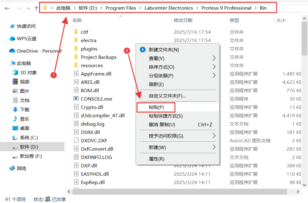Sort by the 修改日期 column header
Image resolution: width=308 pixels, height=203 pixels.
click(x=183, y=20)
